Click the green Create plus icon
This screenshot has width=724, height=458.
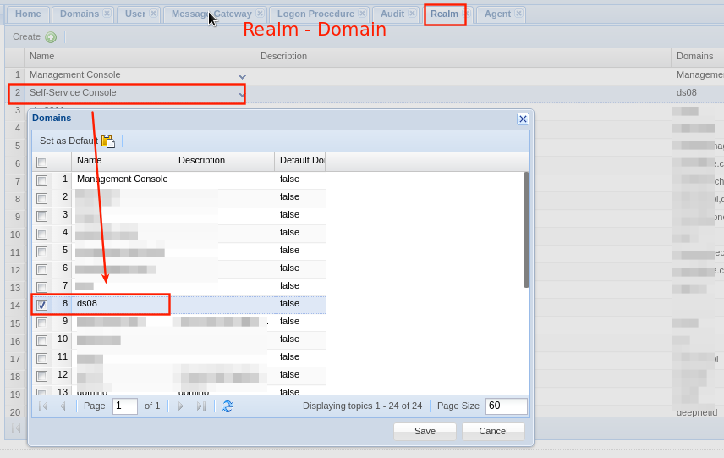click(x=51, y=37)
